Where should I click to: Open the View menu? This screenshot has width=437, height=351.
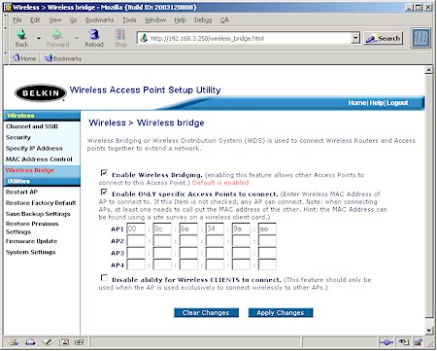point(55,20)
